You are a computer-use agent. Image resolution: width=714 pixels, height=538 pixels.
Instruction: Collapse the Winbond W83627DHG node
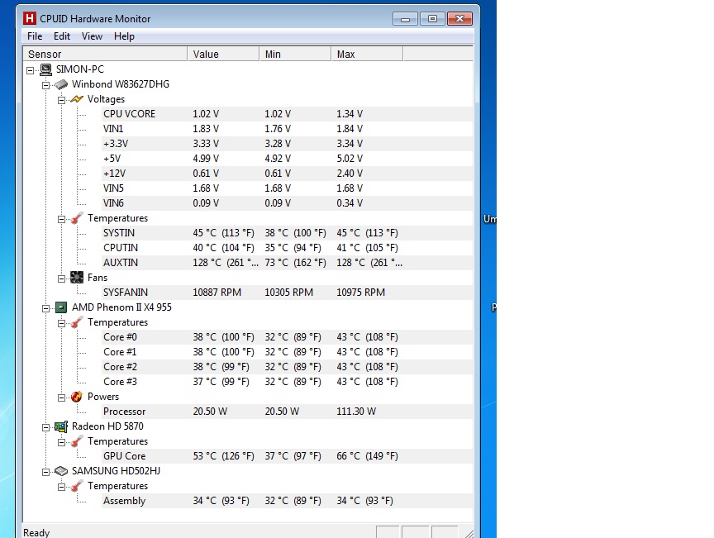(45, 85)
